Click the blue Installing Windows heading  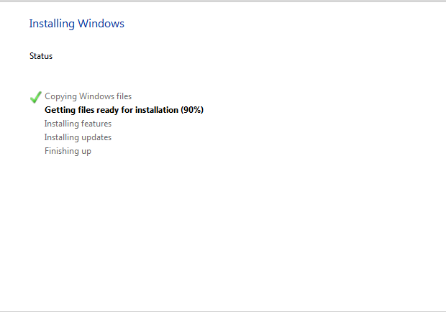76,24
